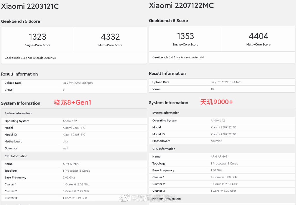Click the July 9th 2022 upload date
The height and width of the screenshot is (205, 296).
click(77, 83)
